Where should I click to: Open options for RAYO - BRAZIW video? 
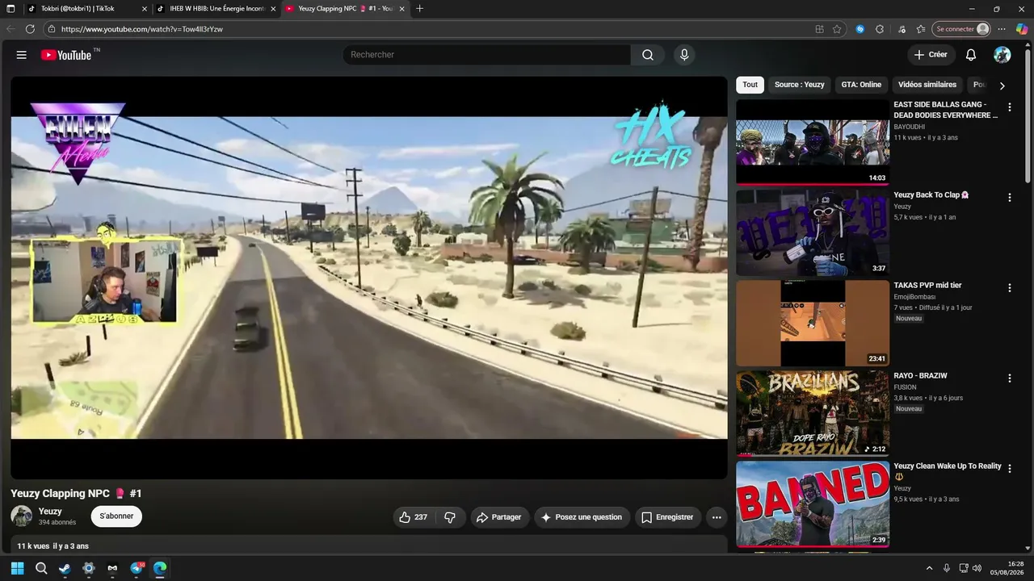pos(1009,378)
